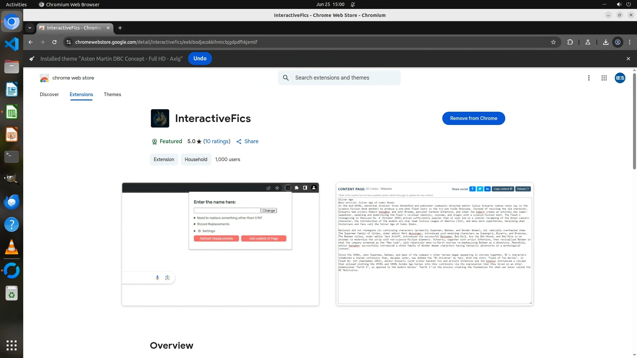Image resolution: width=637 pixels, height=358 pixels.
Task: Switch to the Discover tab
Action: pos(49,94)
